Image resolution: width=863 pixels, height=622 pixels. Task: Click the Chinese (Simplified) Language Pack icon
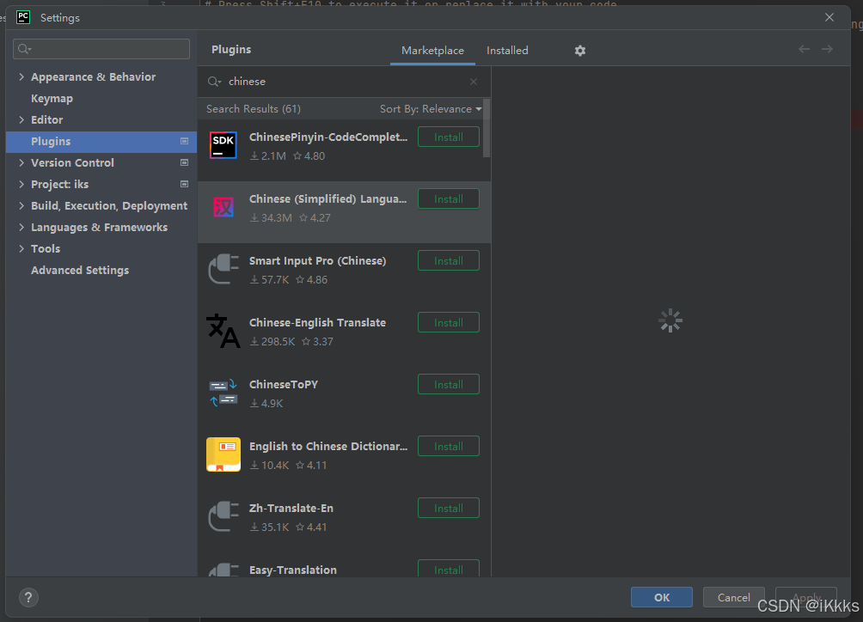pyautogui.click(x=223, y=207)
